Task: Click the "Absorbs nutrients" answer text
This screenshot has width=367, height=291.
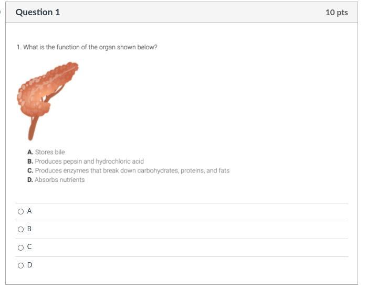Action: click(59, 180)
